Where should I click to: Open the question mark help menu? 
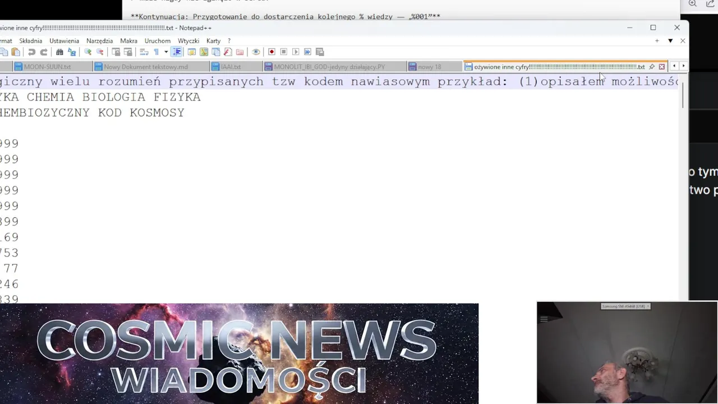coord(229,41)
